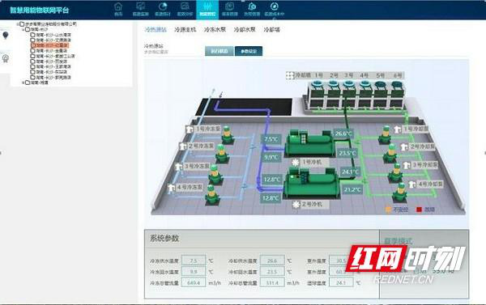Image resolution: width=486 pixels, height=305 pixels.
Task: Tick the checkbox of the orange-highlighted store
Action: pos(33,45)
